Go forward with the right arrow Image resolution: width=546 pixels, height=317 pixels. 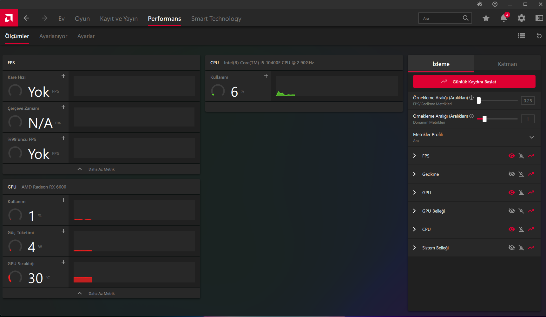click(44, 18)
